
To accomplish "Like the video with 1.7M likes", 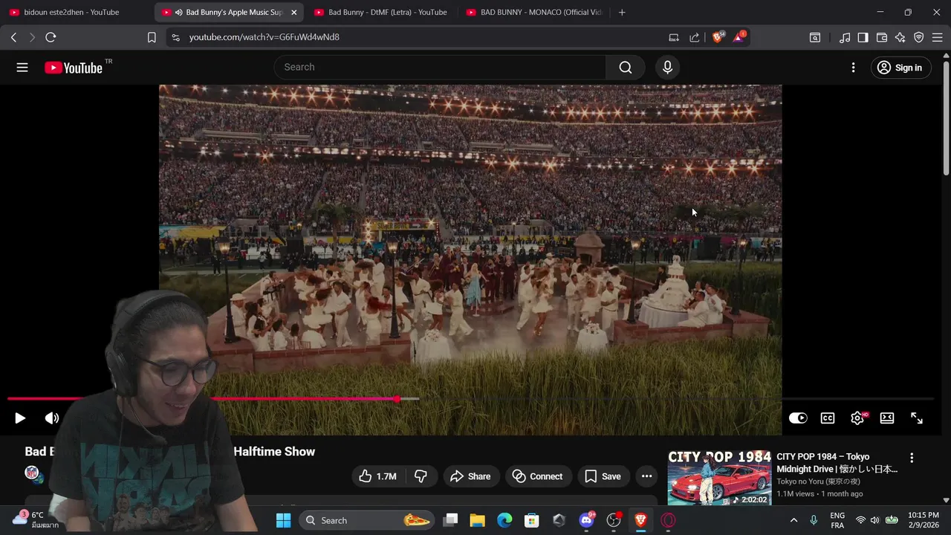I will click(378, 476).
